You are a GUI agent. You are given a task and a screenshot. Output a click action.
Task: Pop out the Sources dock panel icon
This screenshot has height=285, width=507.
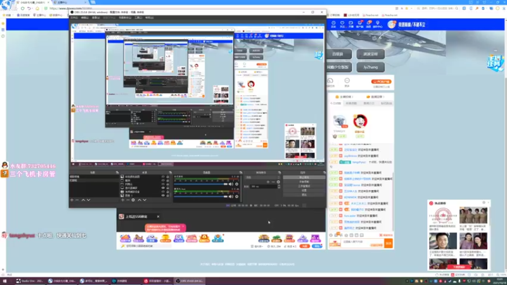(x=170, y=172)
